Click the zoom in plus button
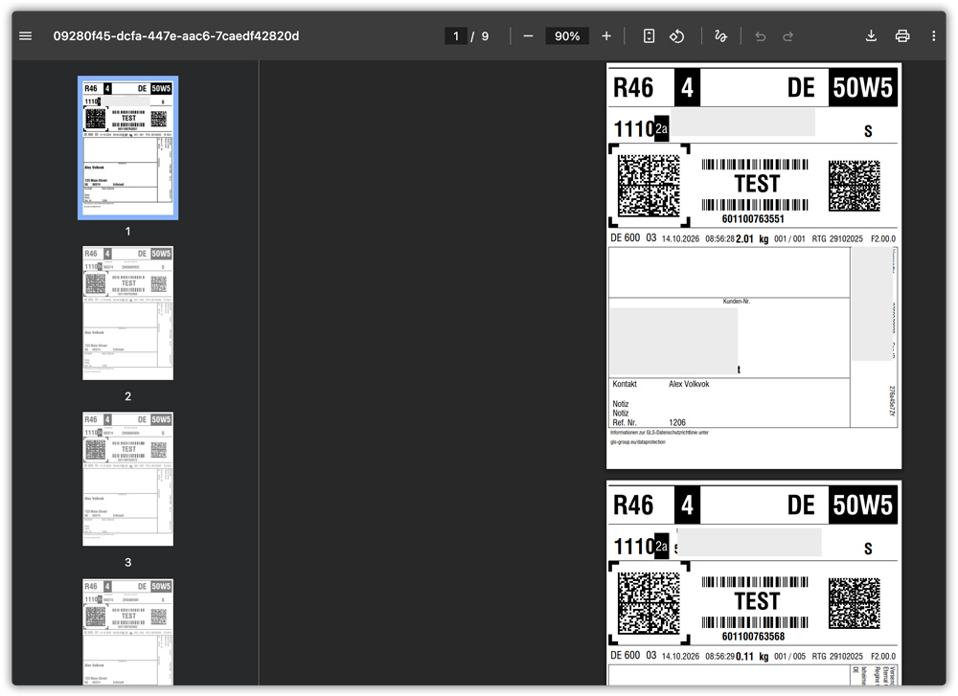The height and width of the screenshot is (696, 958). pyautogui.click(x=606, y=36)
